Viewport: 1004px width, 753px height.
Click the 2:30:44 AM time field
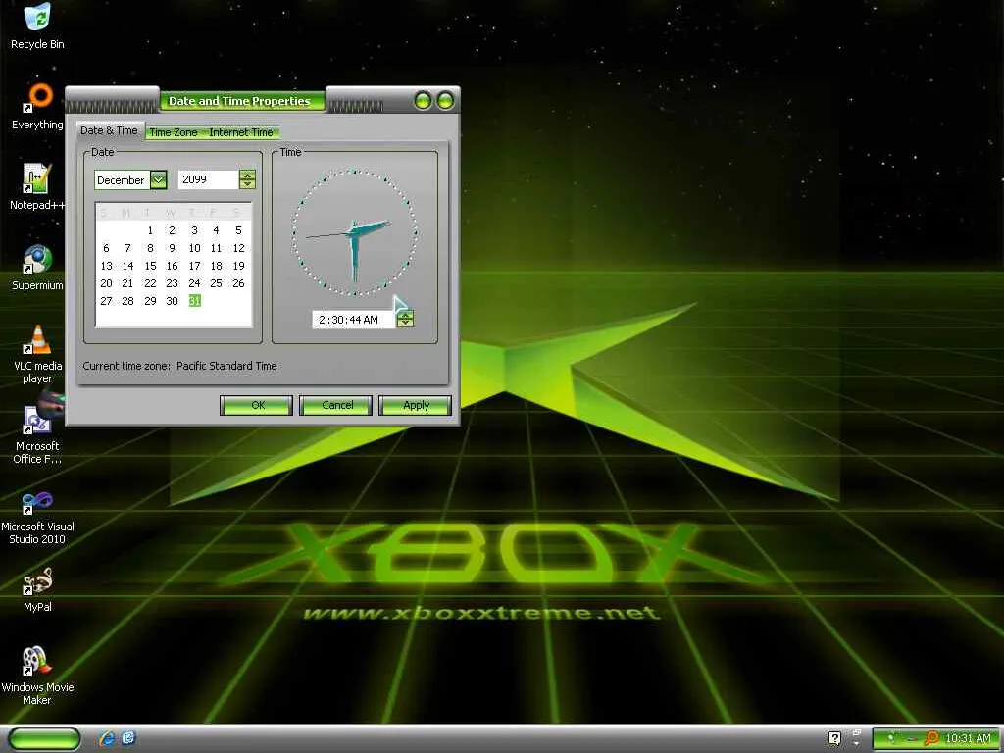(354, 319)
